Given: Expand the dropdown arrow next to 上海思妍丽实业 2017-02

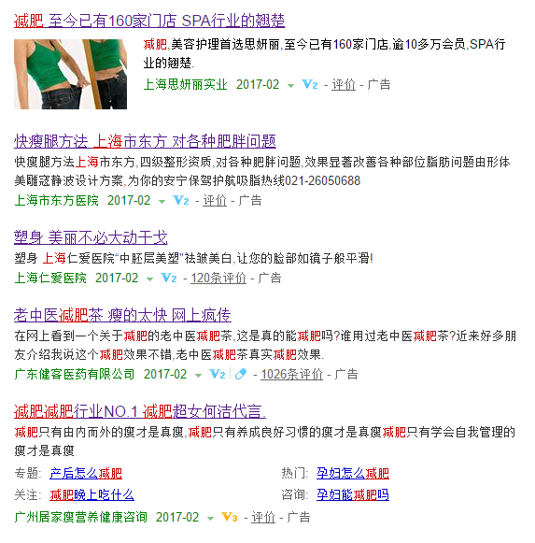Looking at the screenshot, I should click(x=290, y=86).
